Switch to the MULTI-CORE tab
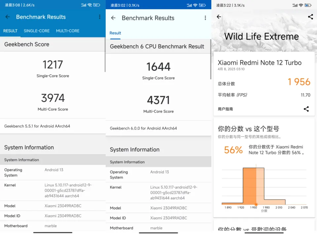 coord(68,31)
